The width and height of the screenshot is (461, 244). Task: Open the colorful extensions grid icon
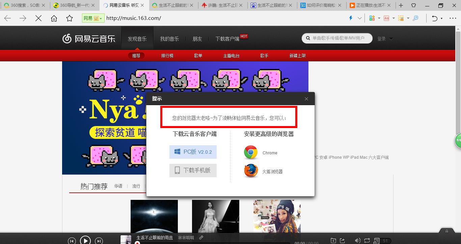(x=372, y=18)
